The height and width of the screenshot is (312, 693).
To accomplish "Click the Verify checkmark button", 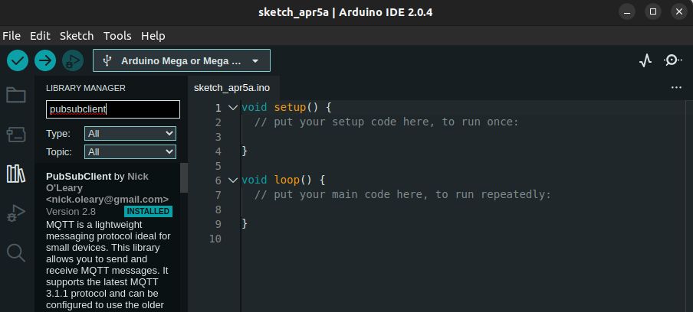I will click(x=18, y=60).
